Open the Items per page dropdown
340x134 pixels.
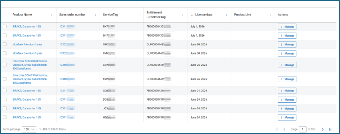(29, 129)
